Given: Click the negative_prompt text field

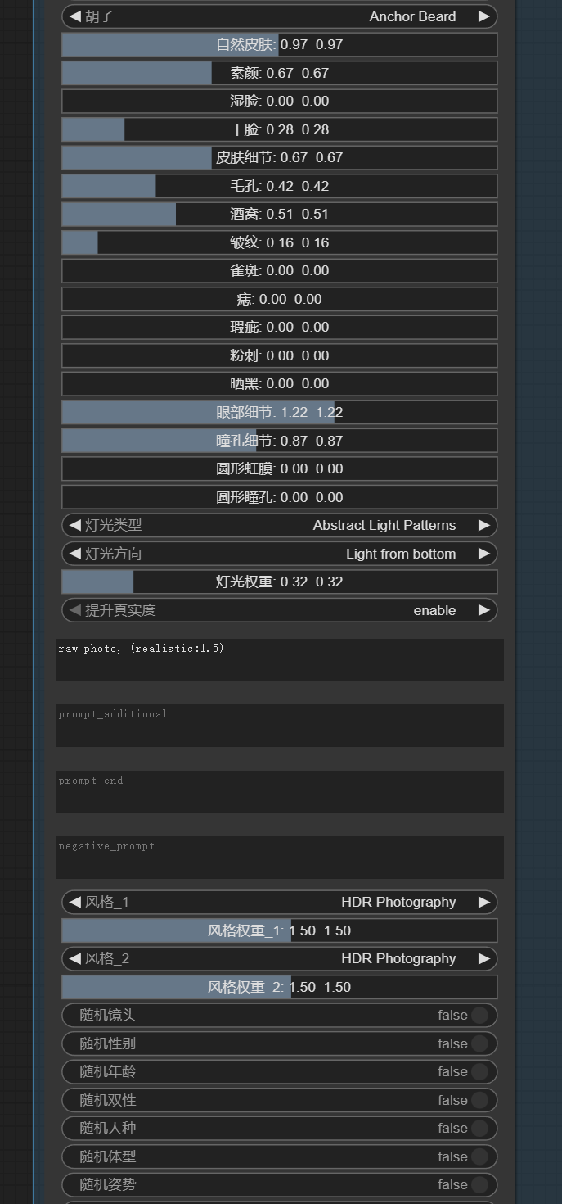Looking at the screenshot, I should [x=280, y=858].
